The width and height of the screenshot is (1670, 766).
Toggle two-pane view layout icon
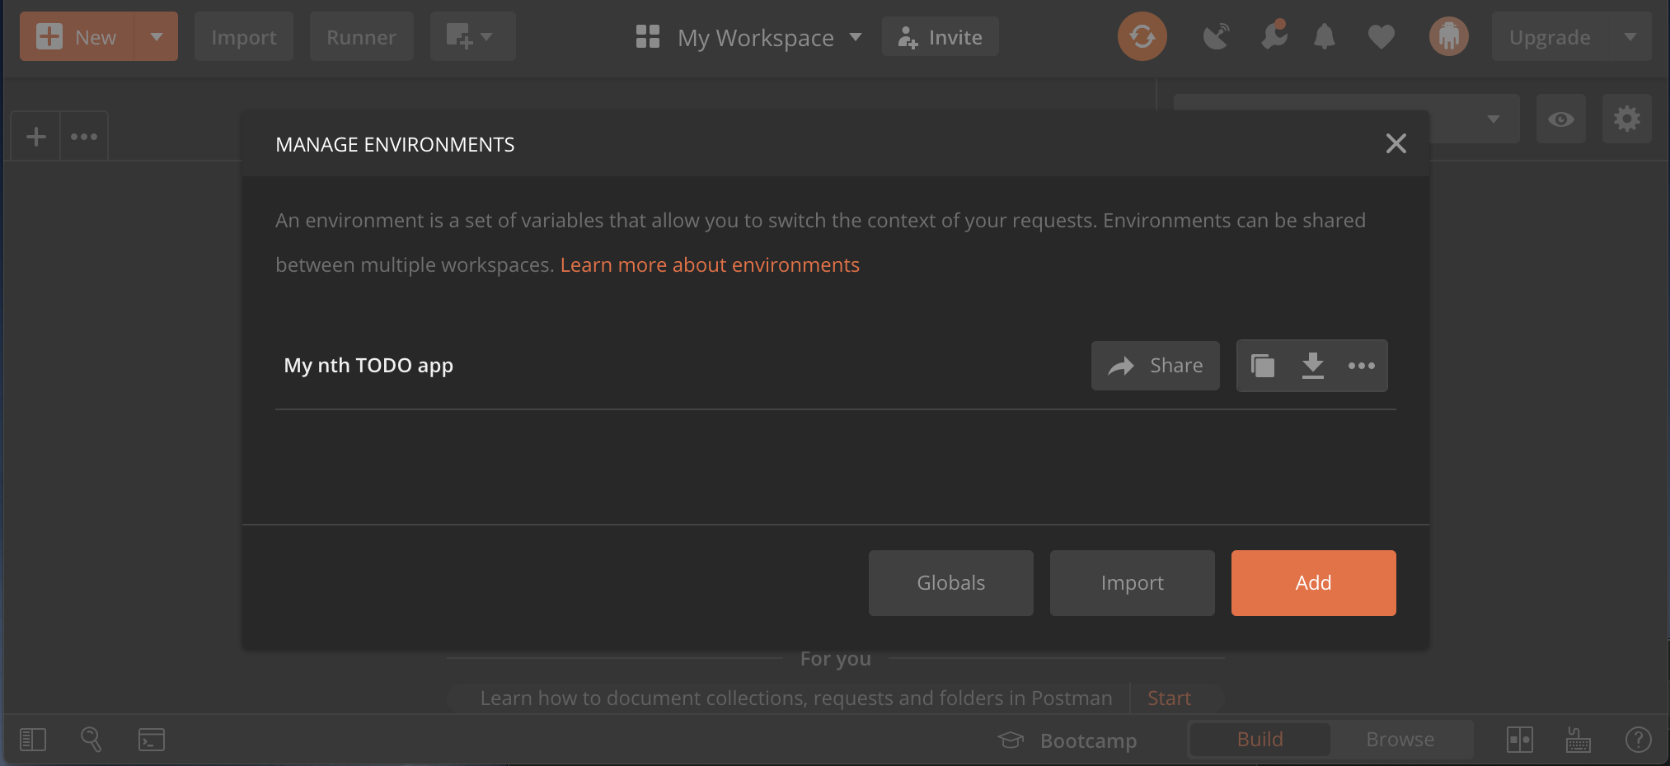(x=1519, y=740)
